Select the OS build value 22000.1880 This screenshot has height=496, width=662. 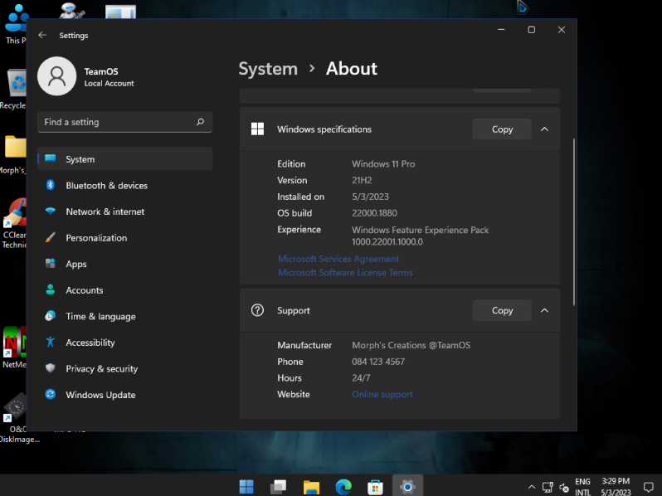click(374, 213)
